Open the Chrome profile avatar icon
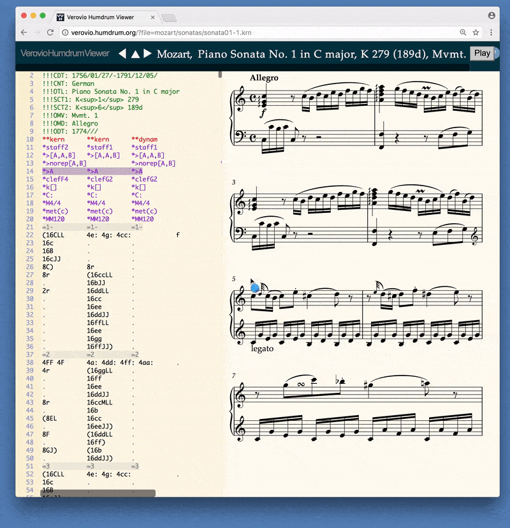This screenshot has width=510, height=528. [x=492, y=15]
